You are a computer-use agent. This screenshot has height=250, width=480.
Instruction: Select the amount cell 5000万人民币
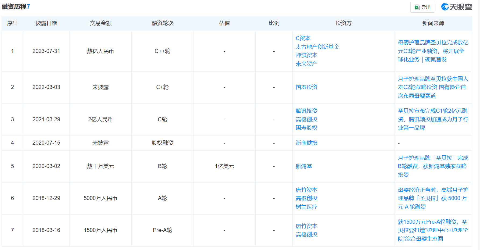pos(101,198)
